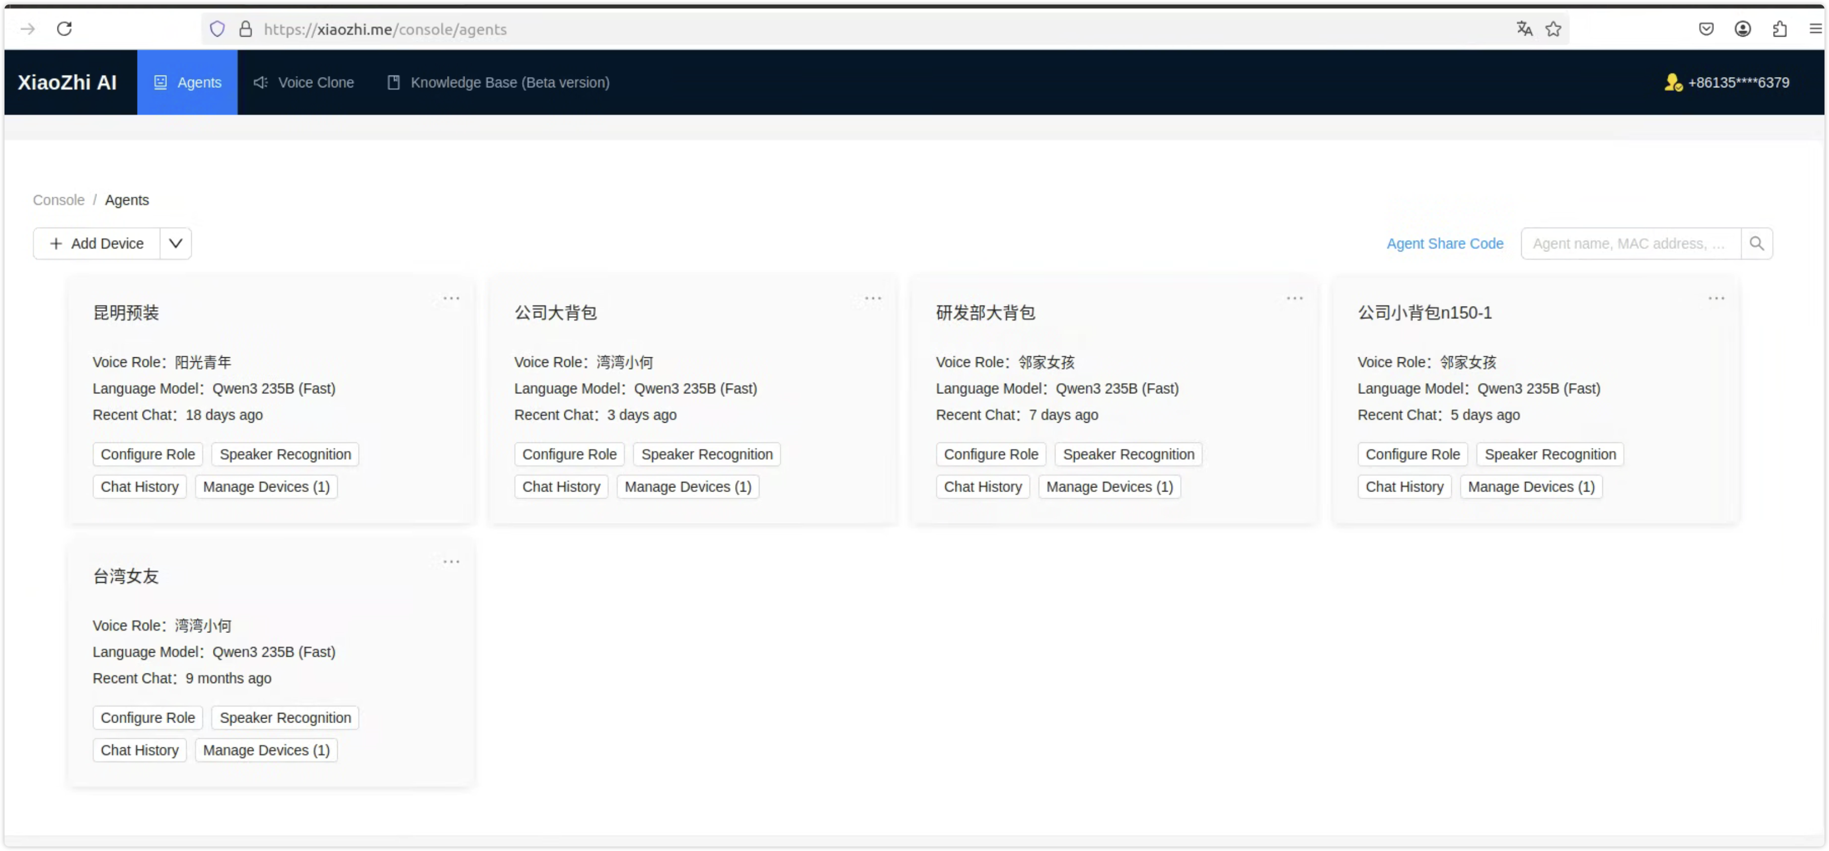1829x851 pixels.
Task: Open the Pocket save icon
Action: coord(1706,29)
